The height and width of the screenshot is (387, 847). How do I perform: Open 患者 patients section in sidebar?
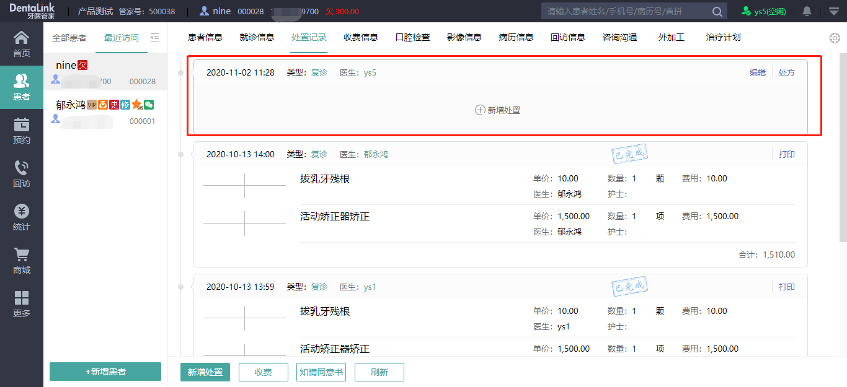coord(22,87)
